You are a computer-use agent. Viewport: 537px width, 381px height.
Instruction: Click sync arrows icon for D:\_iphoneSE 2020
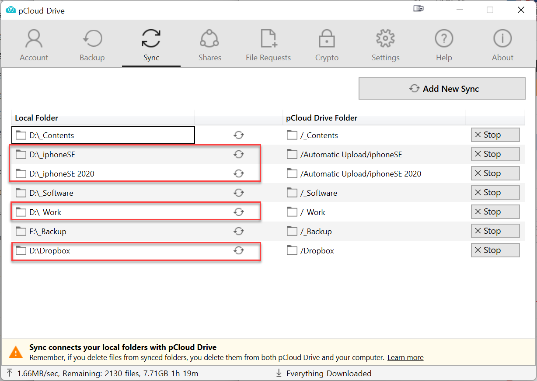point(239,173)
